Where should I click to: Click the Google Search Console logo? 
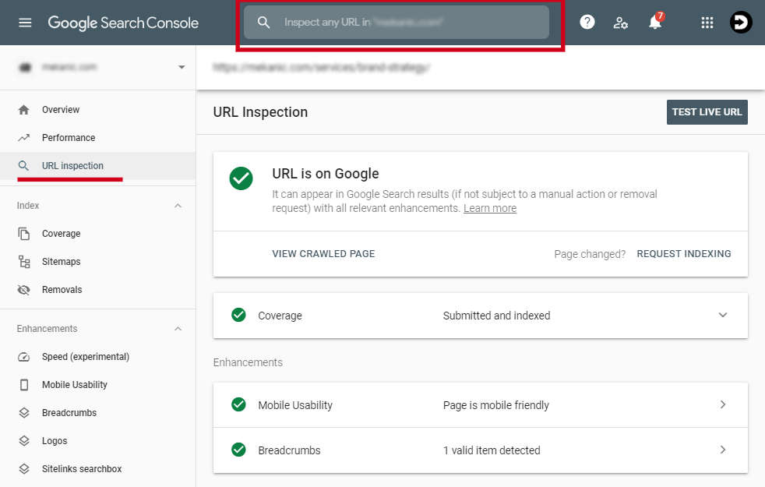click(x=123, y=23)
